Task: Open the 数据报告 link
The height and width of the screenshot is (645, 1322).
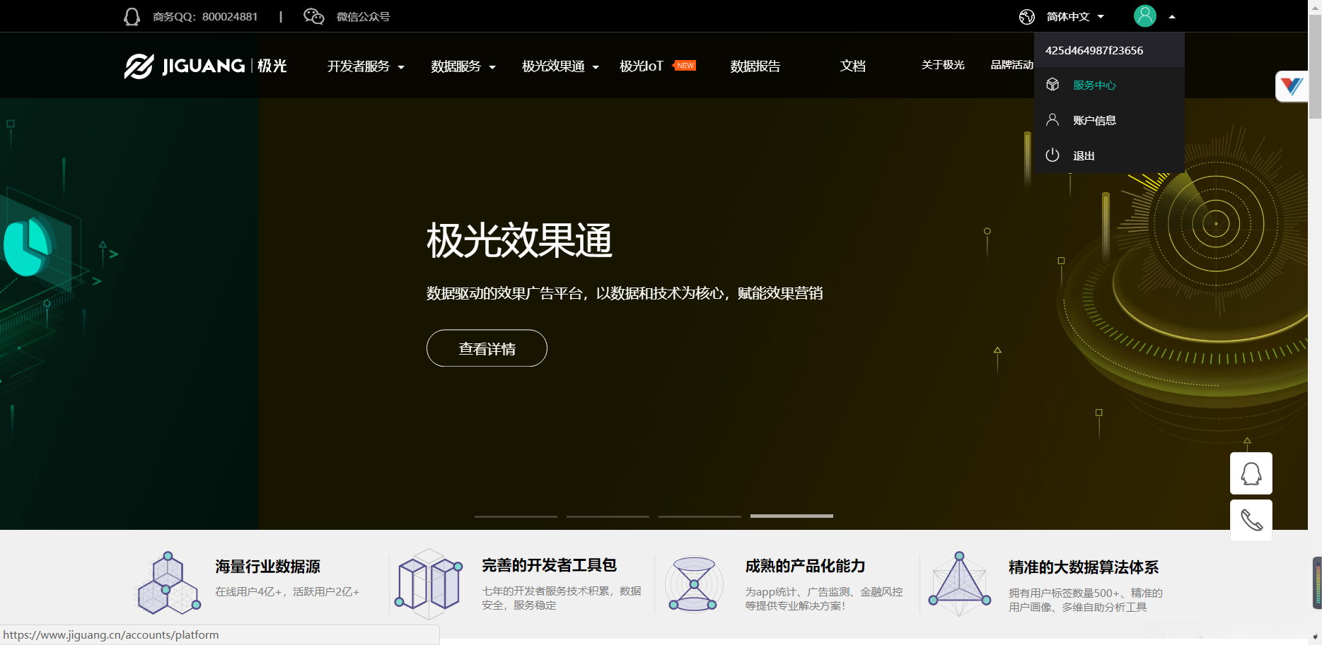Action: tap(754, 66)
